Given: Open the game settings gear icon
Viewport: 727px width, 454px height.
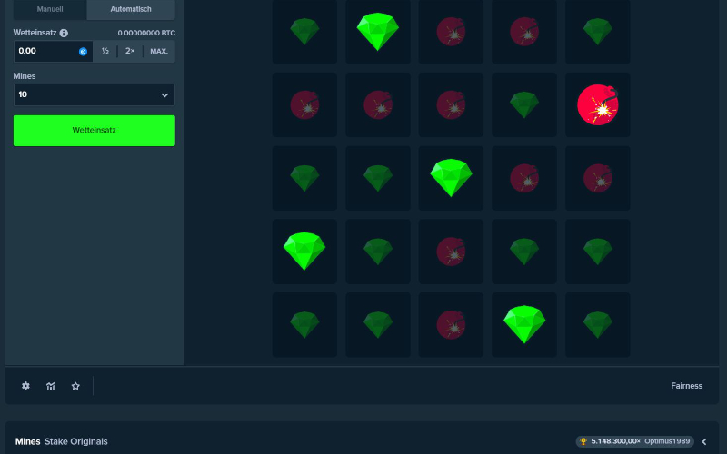Looking at the screenshot, I should point(25,386).
